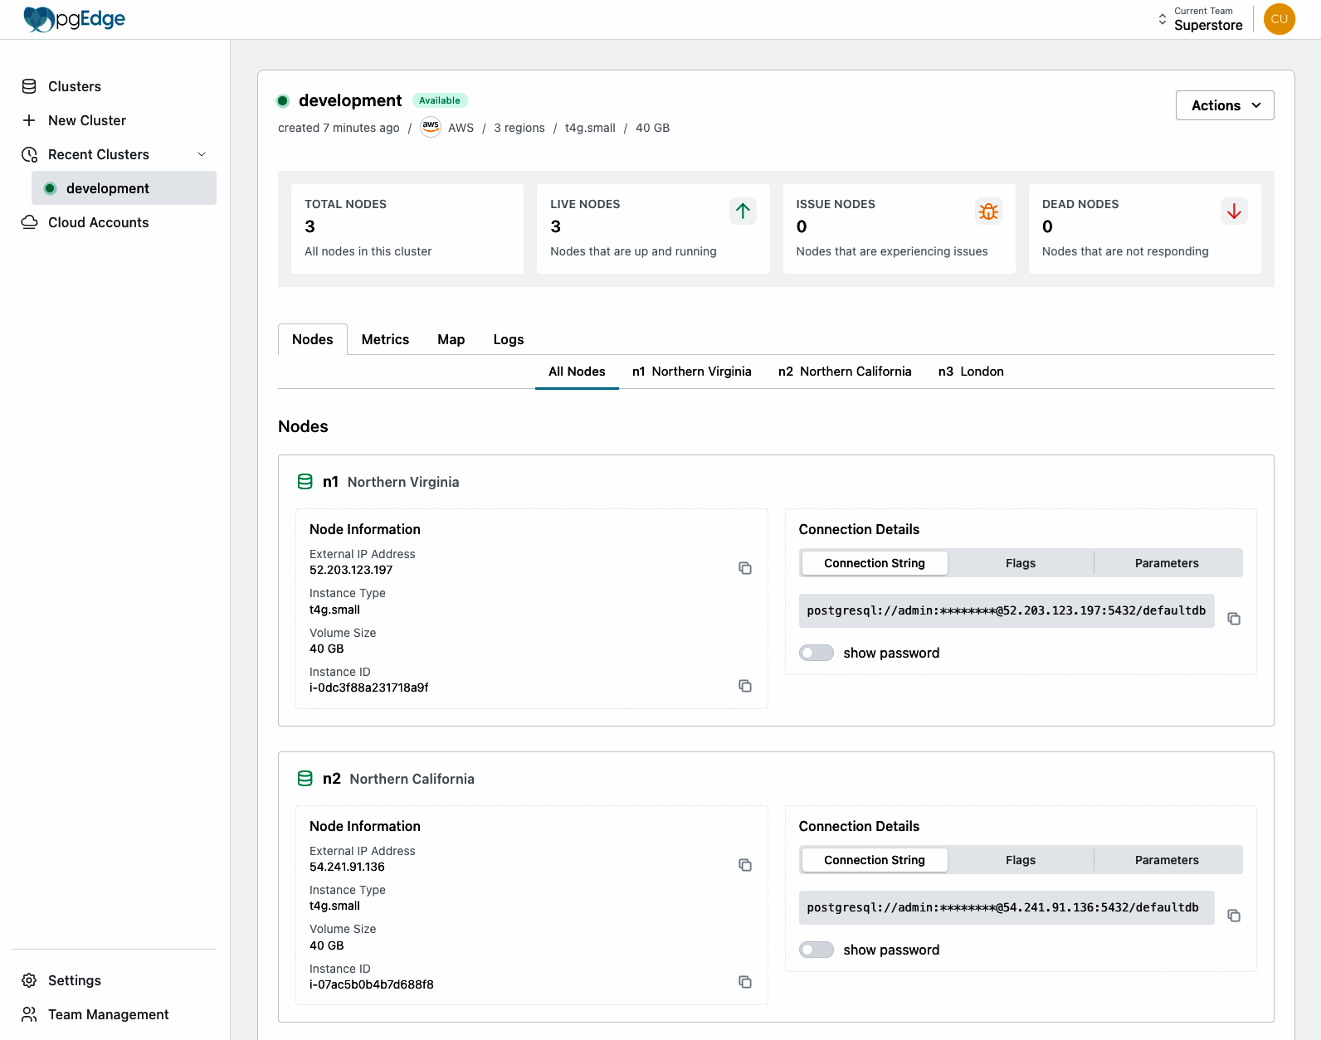The image size is (1321, 1040).
Task: Go to New Cluster
Action: 86,120
